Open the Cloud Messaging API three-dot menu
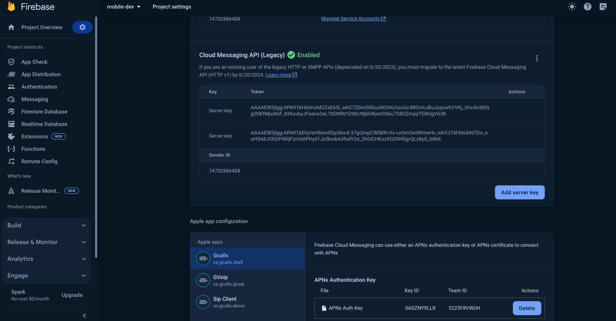Viewport: 616px width, 321px height. tap(537, 58)
